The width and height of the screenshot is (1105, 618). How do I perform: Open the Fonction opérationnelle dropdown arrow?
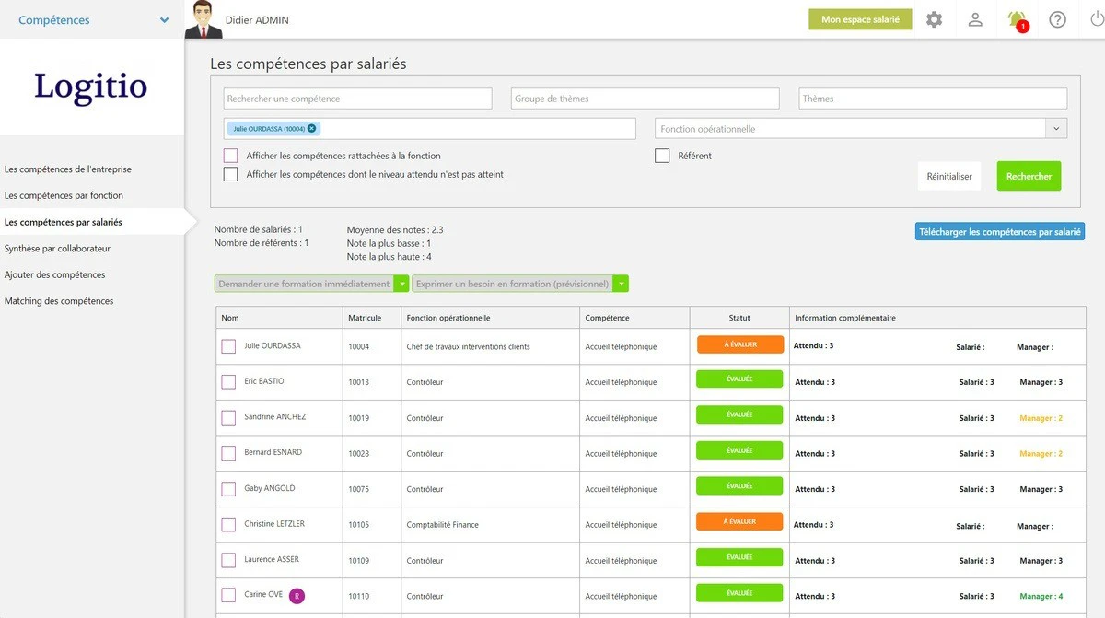click(x=1056, y=128)
